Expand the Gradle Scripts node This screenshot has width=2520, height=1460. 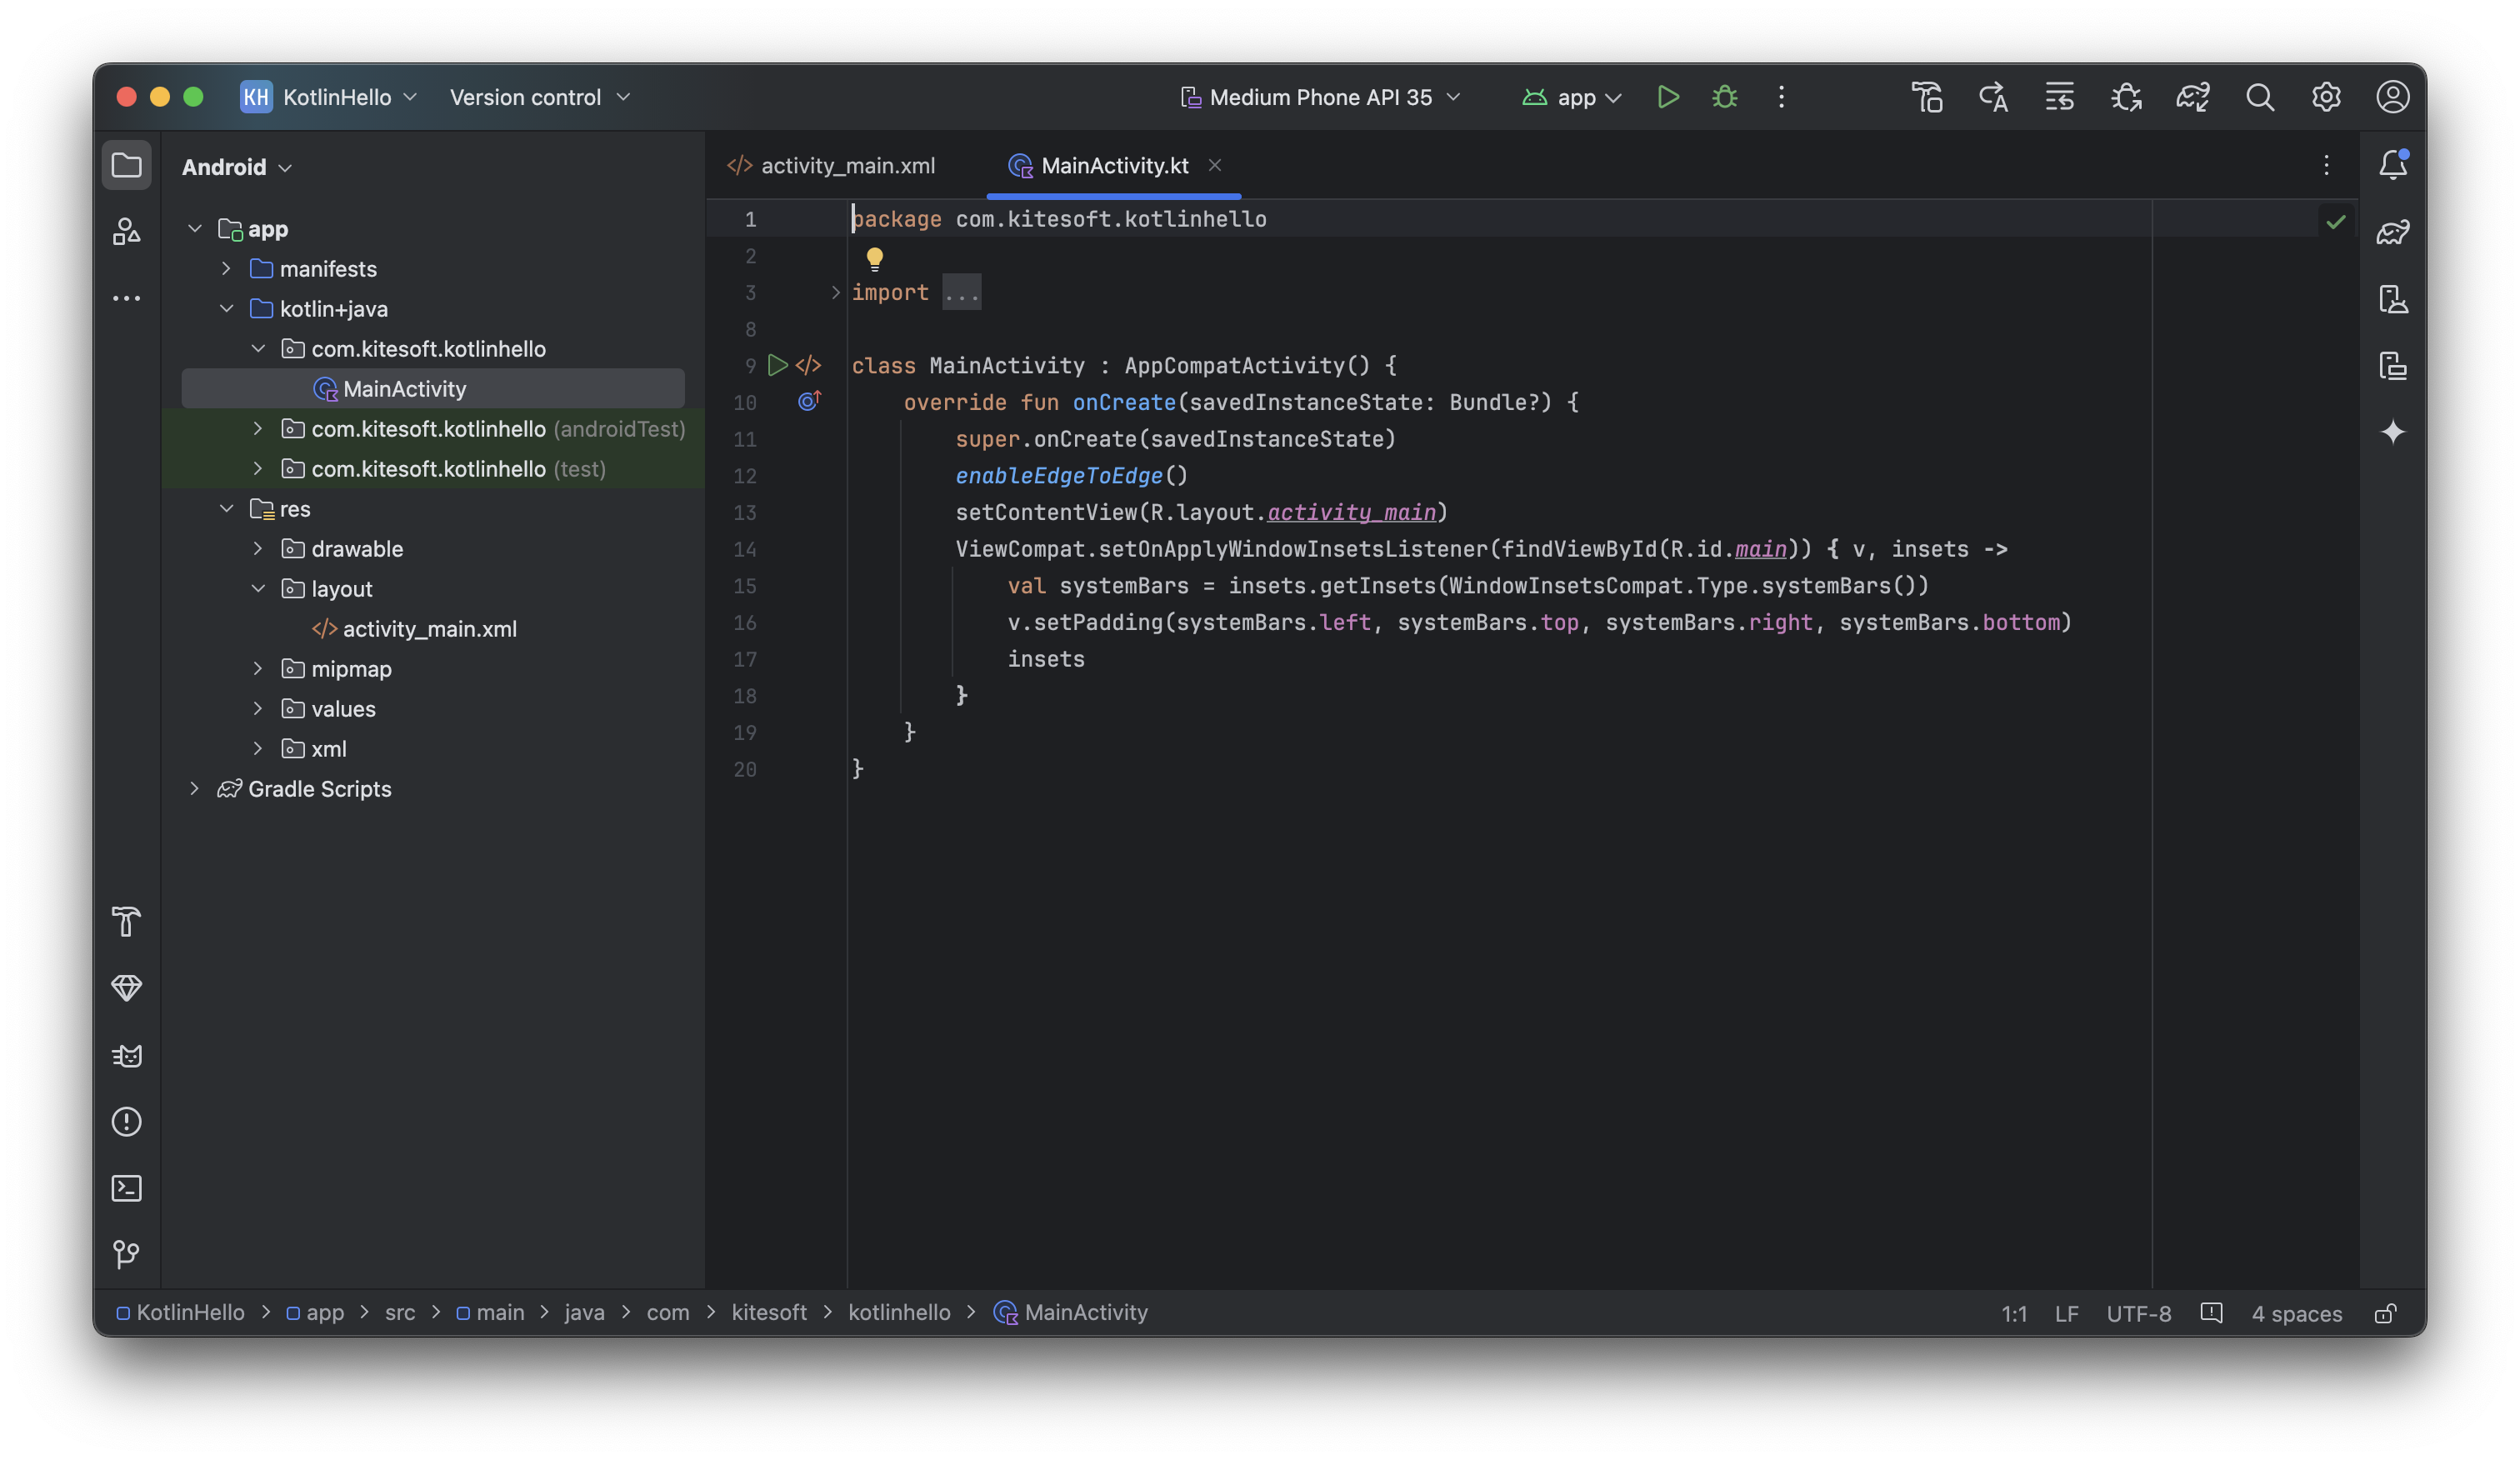tap(194, 789)
